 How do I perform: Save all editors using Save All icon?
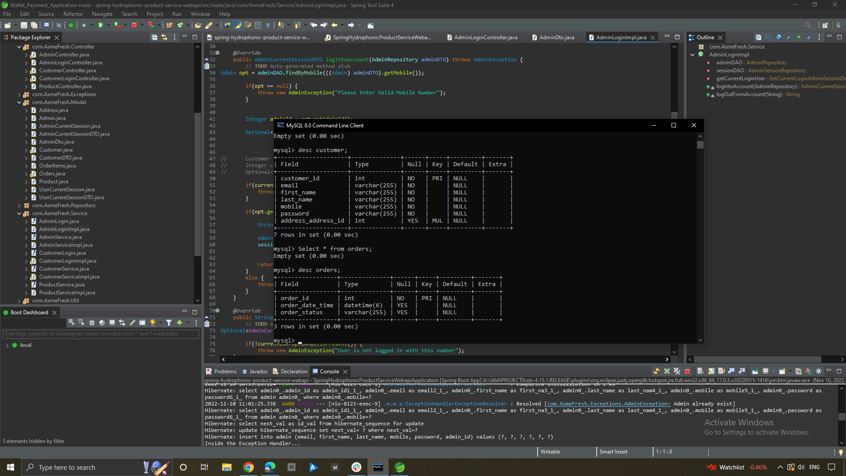[x=34, y=25]
